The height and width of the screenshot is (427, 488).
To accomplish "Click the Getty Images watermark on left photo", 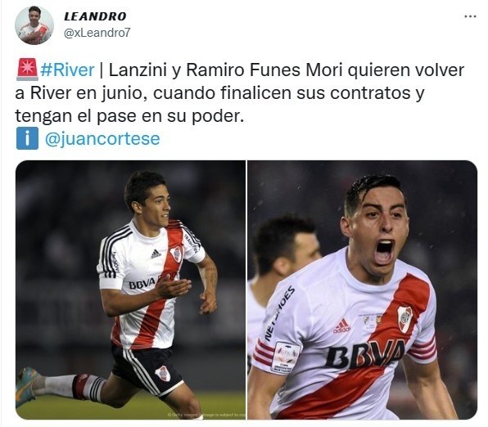I will [x=206, y=415].
